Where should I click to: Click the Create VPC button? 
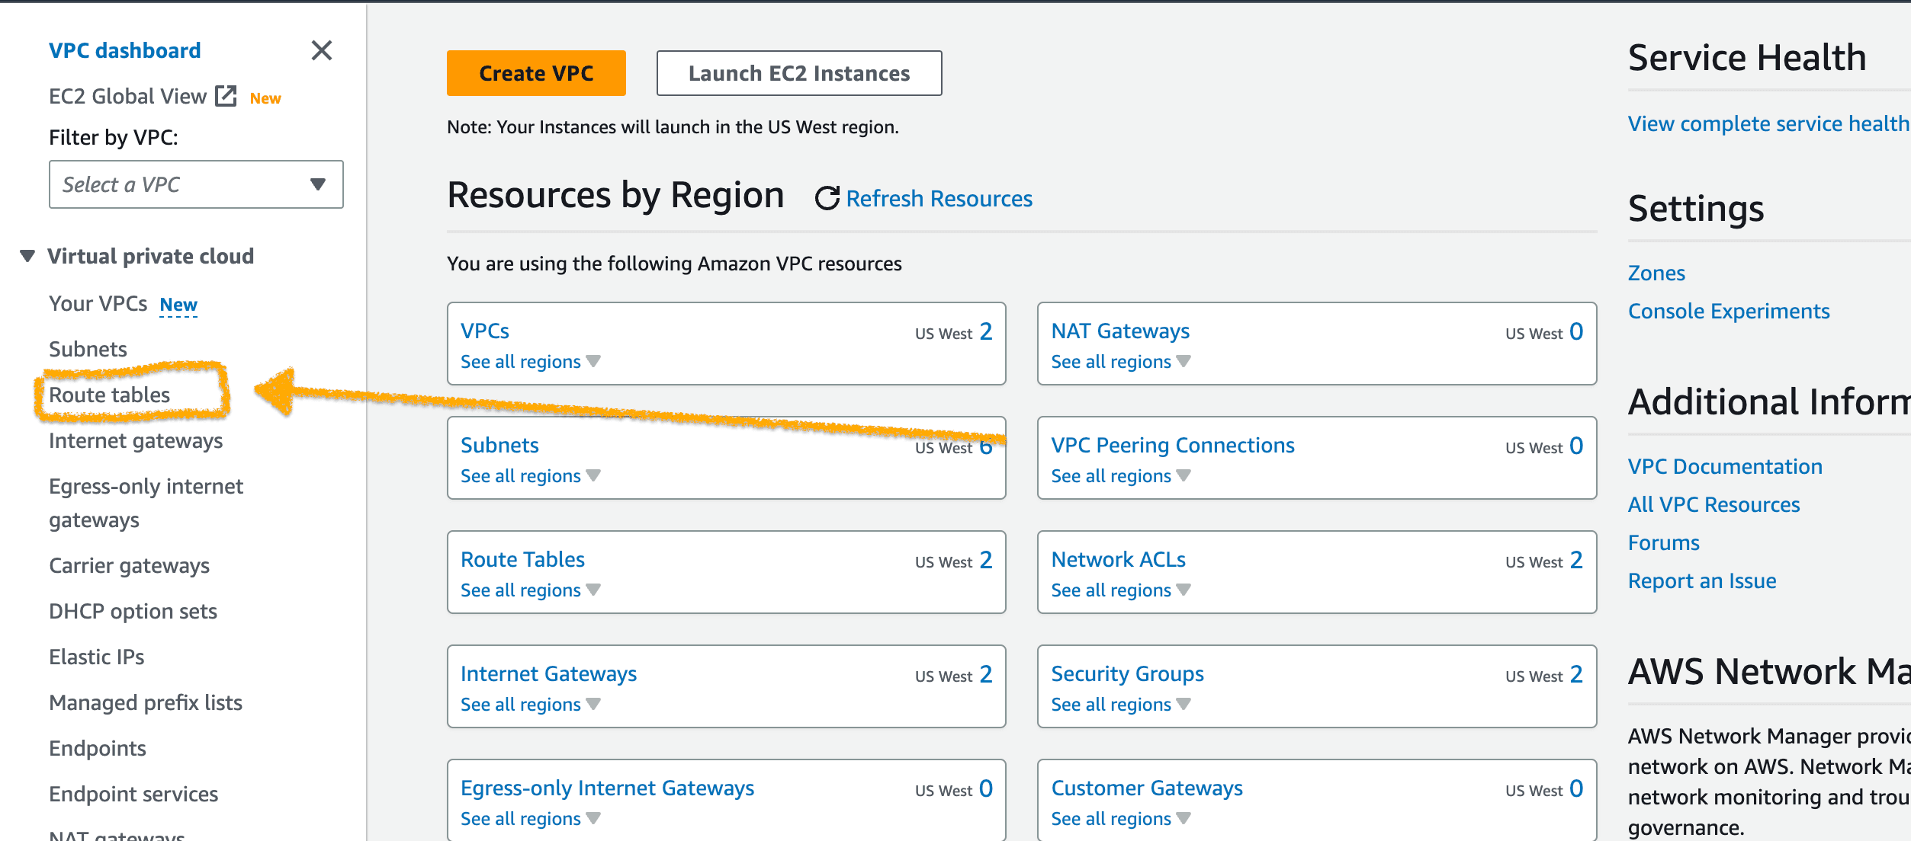pos(536,73)
